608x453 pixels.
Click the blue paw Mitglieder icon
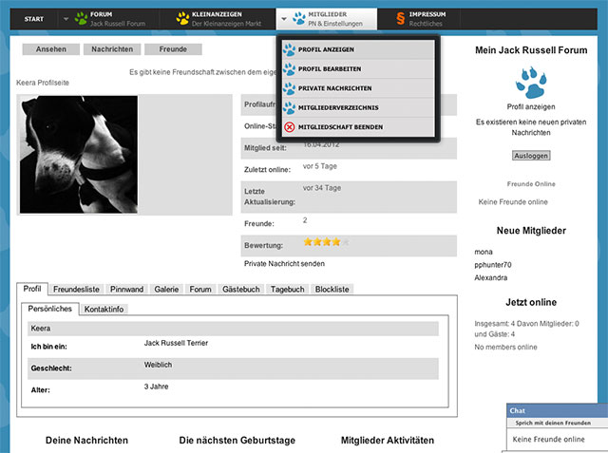click(299, 18)
